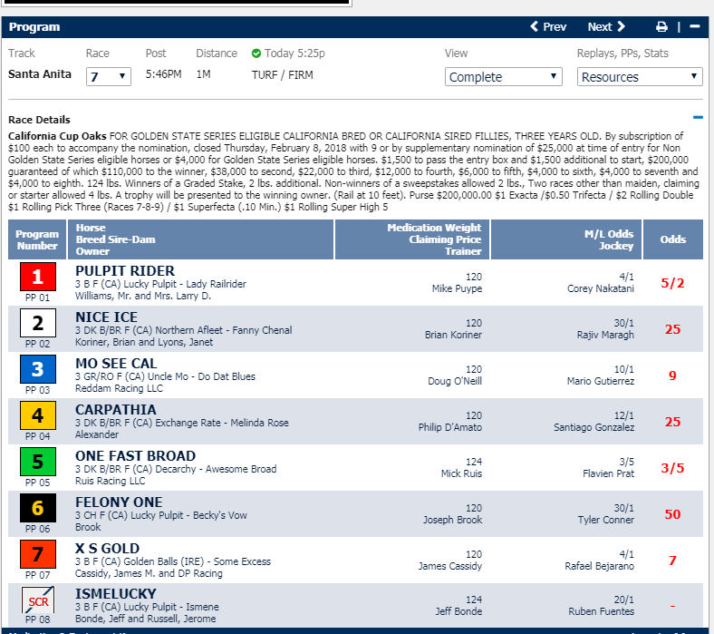Go to Prev race

(548, 27)
